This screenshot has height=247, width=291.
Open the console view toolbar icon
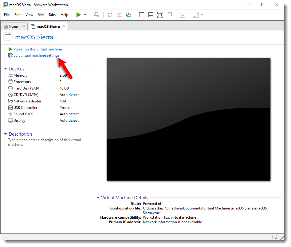[183, 15]
